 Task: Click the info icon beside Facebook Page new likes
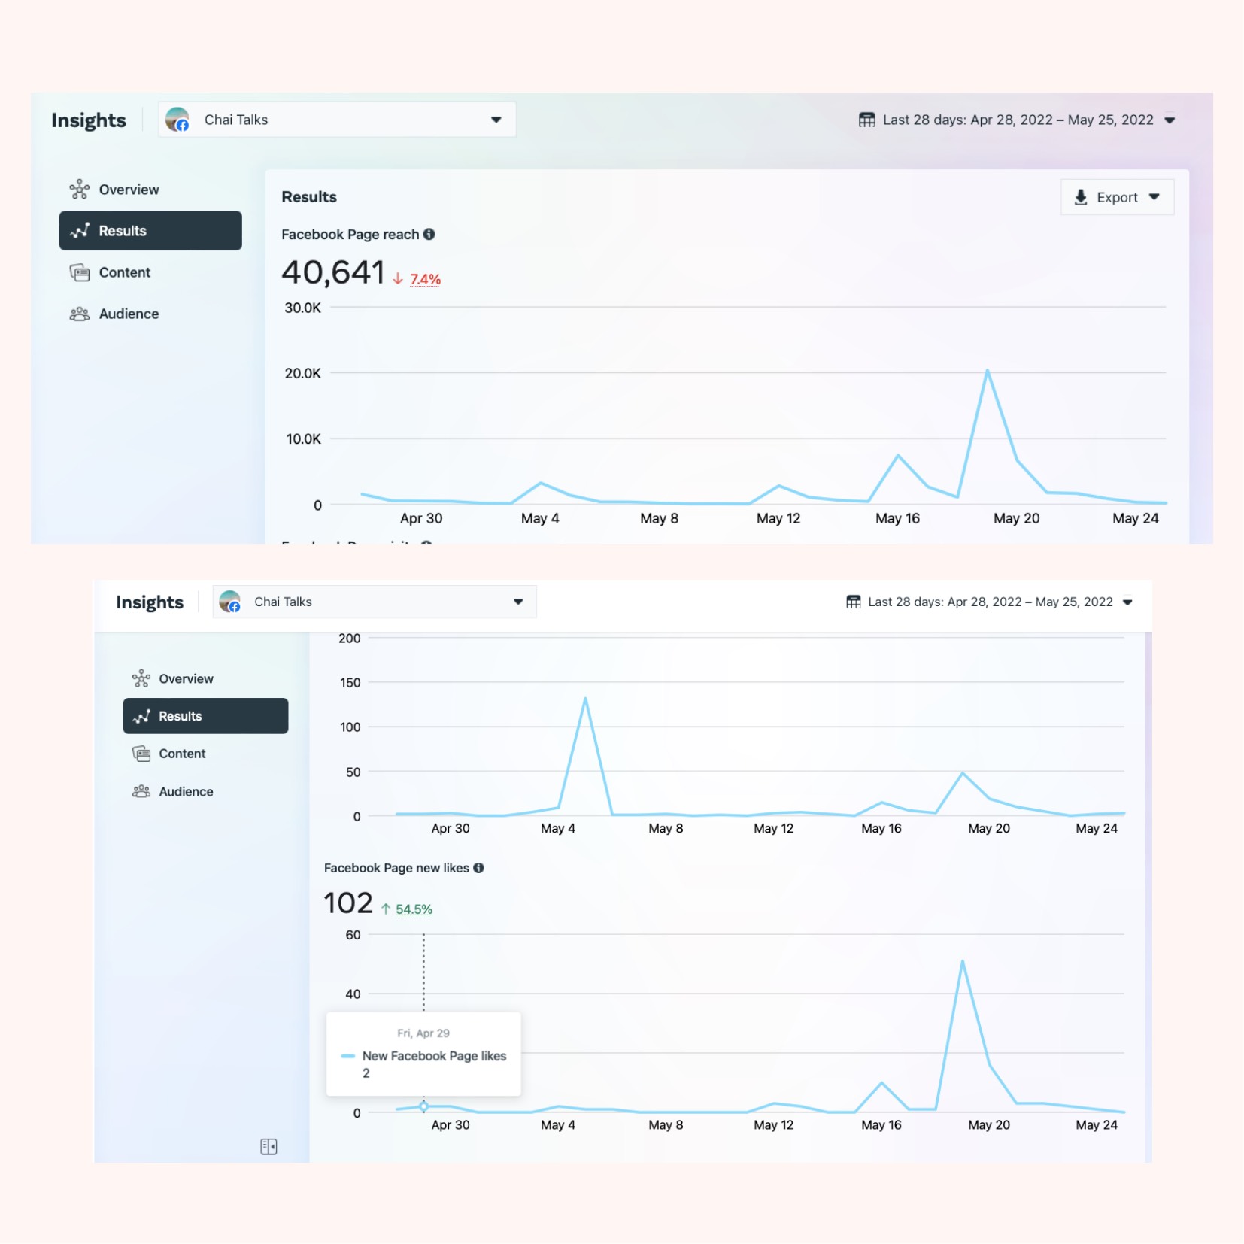tap(478, 868)
